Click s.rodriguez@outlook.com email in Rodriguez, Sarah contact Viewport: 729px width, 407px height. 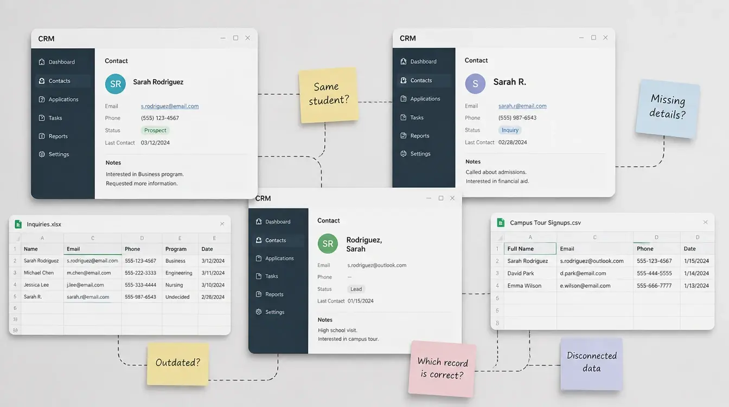tap(377, 265)
